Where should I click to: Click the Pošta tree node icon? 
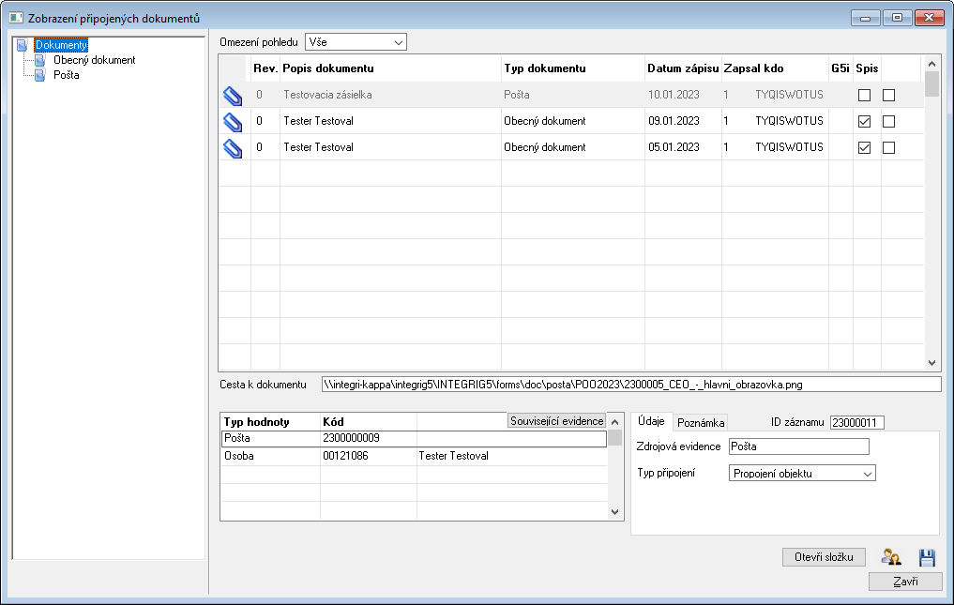point(40,75)
